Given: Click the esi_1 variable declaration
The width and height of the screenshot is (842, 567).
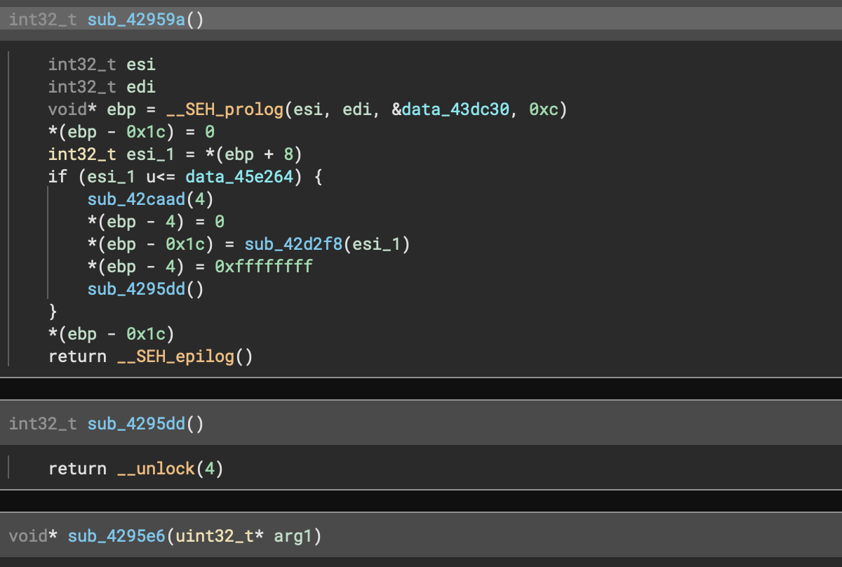Looking at the screenshot, I should tap(146, 154).
